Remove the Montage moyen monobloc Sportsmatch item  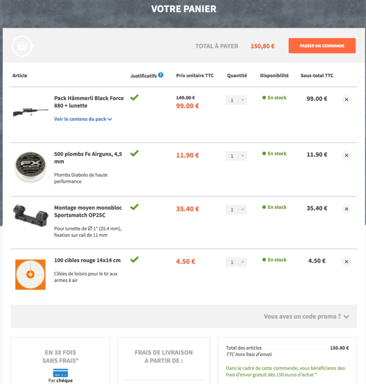point(346,209)
